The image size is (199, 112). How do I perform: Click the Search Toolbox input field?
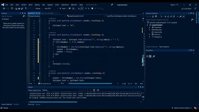pos(12,16)
